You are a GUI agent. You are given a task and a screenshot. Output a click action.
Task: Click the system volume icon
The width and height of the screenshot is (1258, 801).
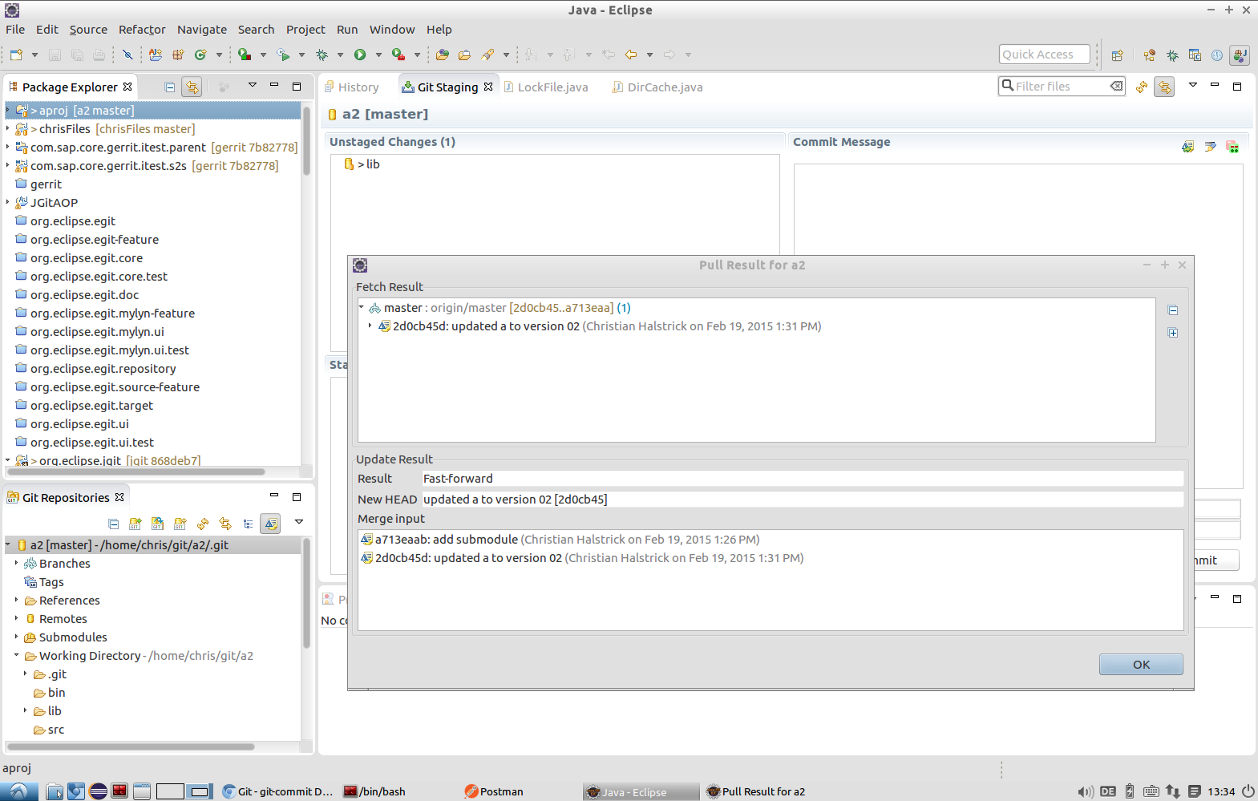1085,791
